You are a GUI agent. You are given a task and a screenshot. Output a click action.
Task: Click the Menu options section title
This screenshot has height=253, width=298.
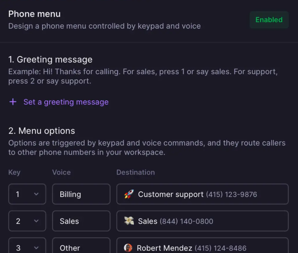pyautogui.click(x=42, y=131)
